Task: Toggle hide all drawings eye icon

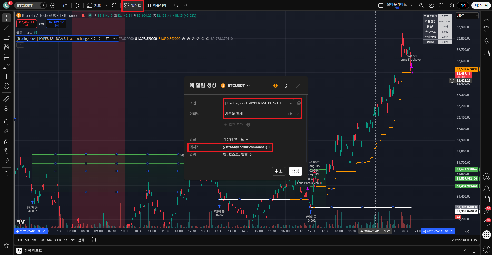Action: click(6, 151)
